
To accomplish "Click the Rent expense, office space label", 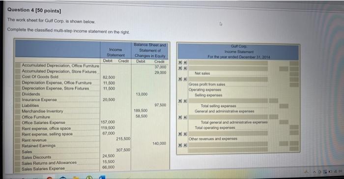I will (x=46, y=128).
